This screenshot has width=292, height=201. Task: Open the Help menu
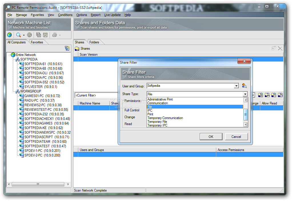coord(127,15)
